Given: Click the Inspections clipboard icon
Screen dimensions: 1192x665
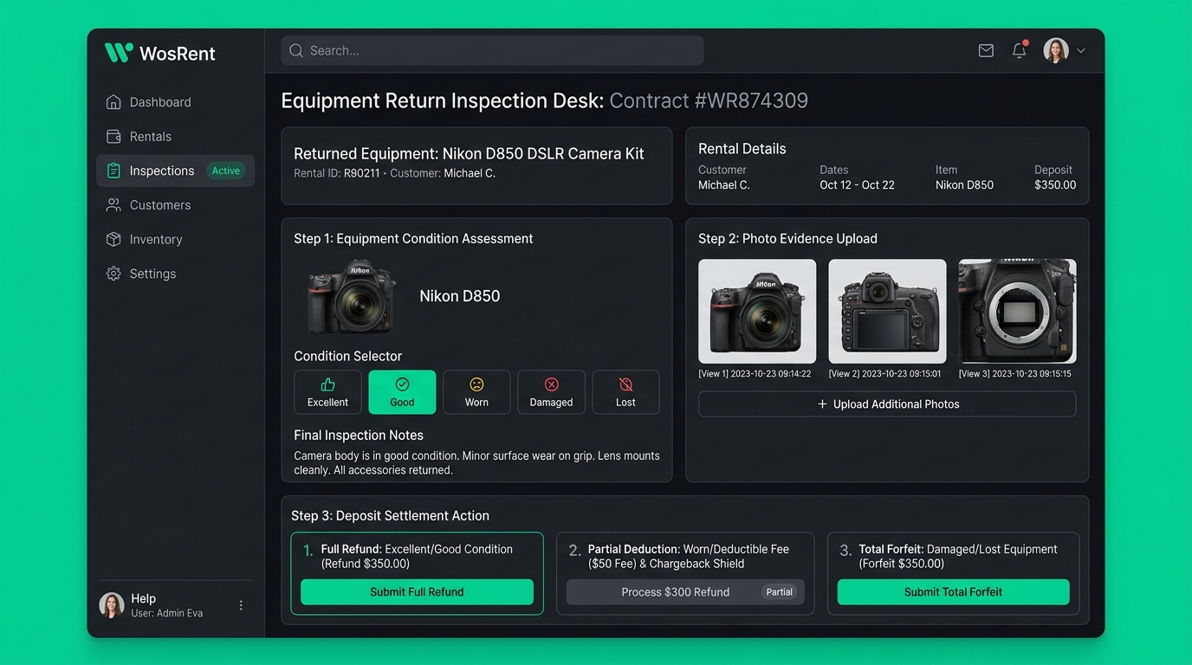Looking at the screenshot, I should (113, 171).
